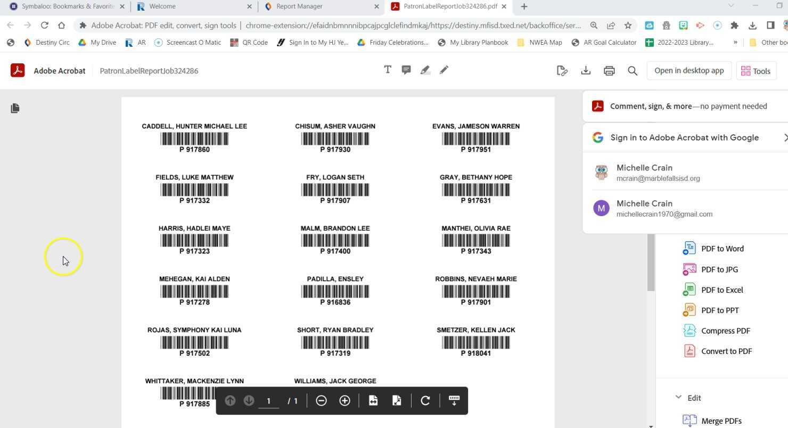Image resolution: width=788 pixels, height=428 pixels.
Task: Print the PatronLabelReport PDF
Action: coord(609,70)
